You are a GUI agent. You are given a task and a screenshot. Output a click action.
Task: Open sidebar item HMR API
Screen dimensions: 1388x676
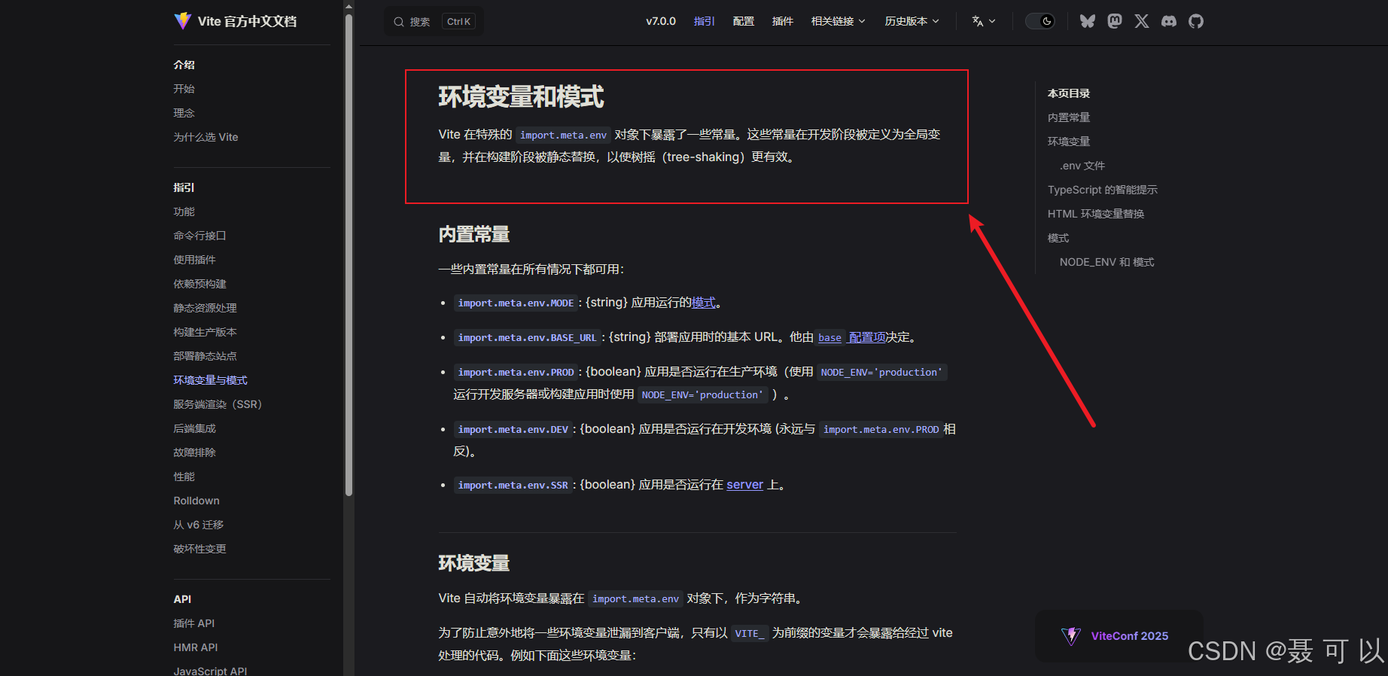(x=196, y=647)
